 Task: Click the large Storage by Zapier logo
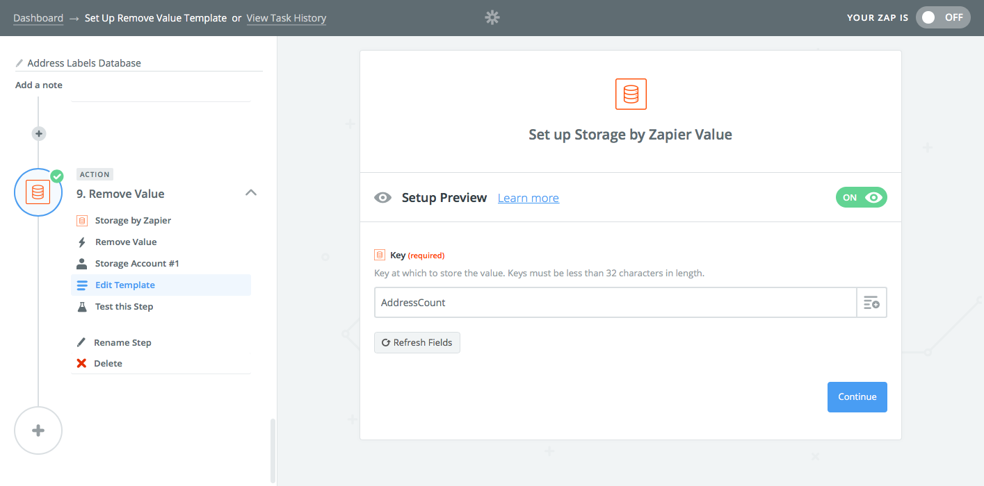631,94
